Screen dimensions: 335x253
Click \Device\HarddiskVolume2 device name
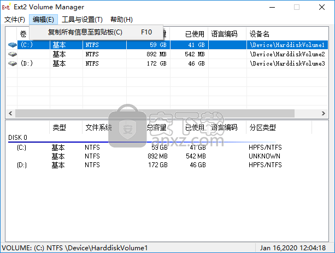tap(287, 54)
